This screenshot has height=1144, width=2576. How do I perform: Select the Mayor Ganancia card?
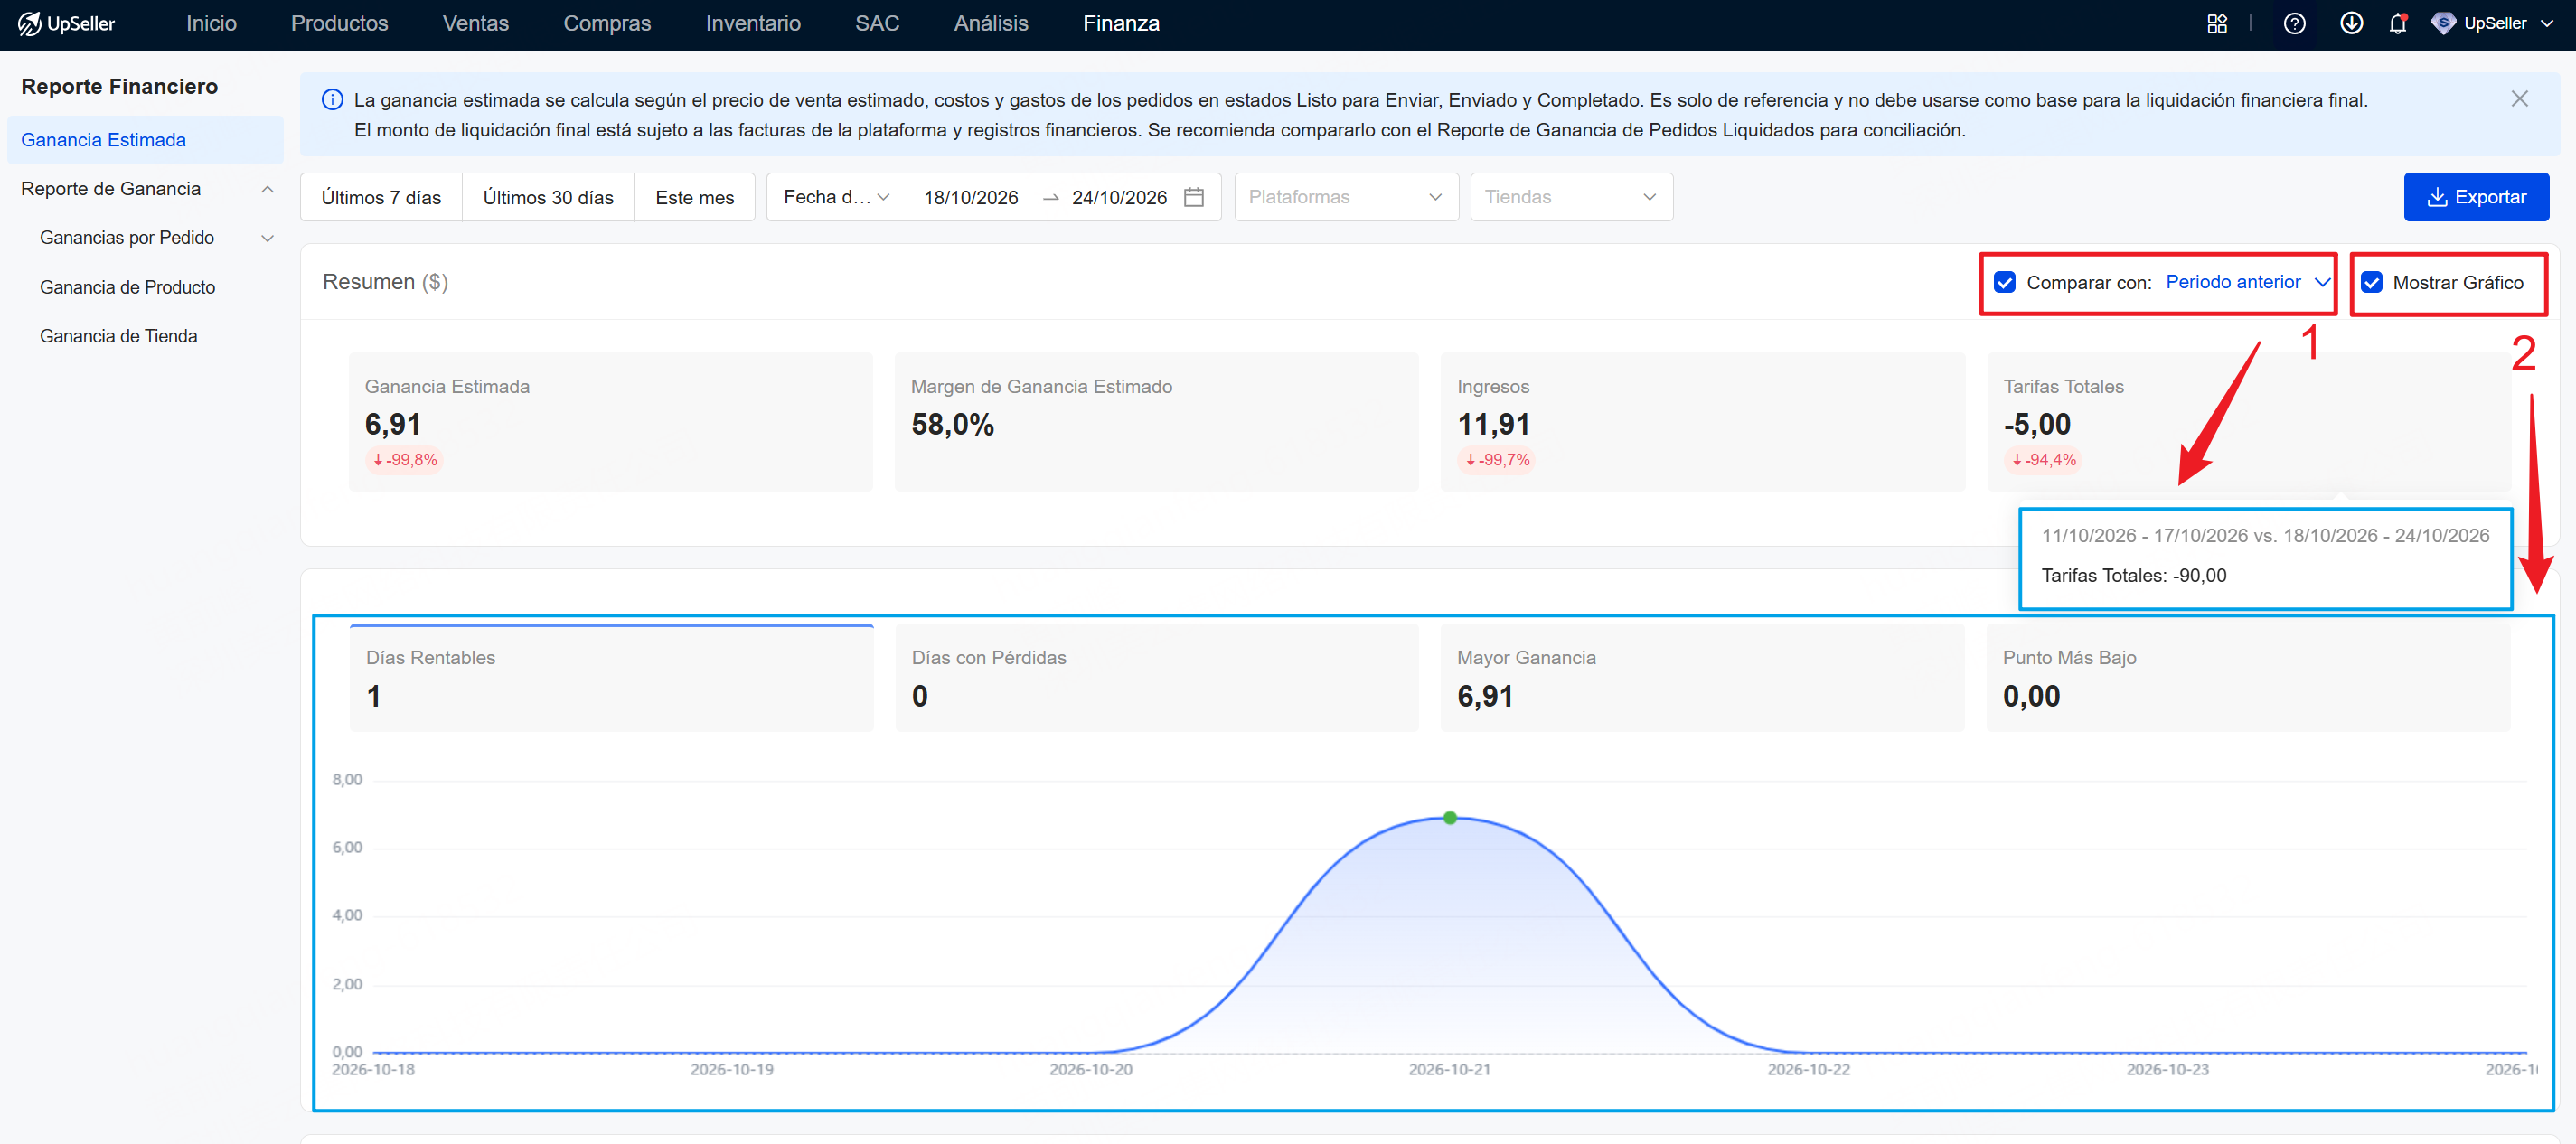1702,678
